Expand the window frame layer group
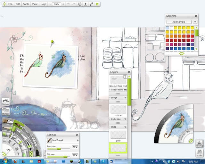The width and height of the screenshot is (205, 164). click(x=110, y=90)
